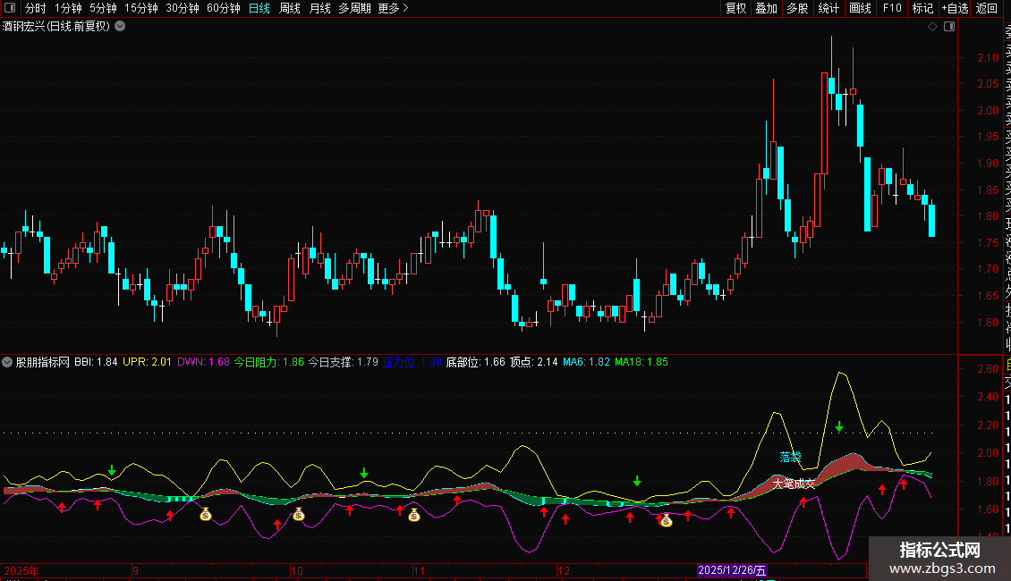This screenshot has height=581, width=1011.
Task: Click the 2025/12/26 date marker on timeline
Action: coord(732,570)
